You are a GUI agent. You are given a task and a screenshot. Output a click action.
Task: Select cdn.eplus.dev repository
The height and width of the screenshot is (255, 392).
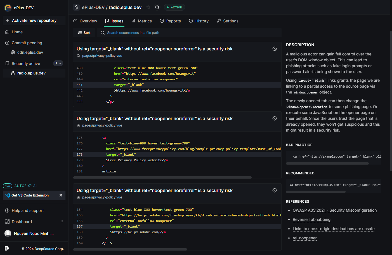(30, 52)
